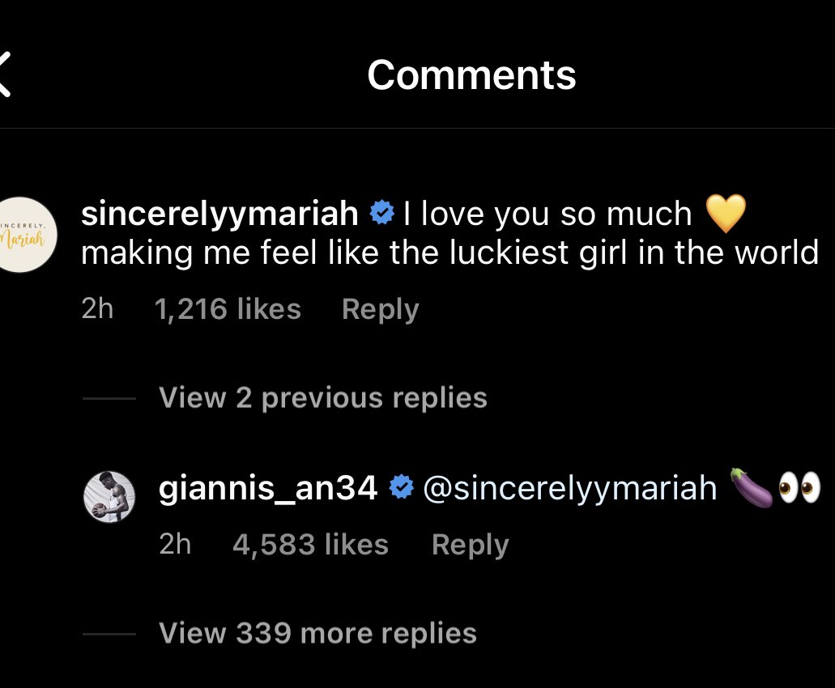Follow the @sincerelyymariah mention link
The height and width of the screenshot is (688, 835).
click(569, 488)
